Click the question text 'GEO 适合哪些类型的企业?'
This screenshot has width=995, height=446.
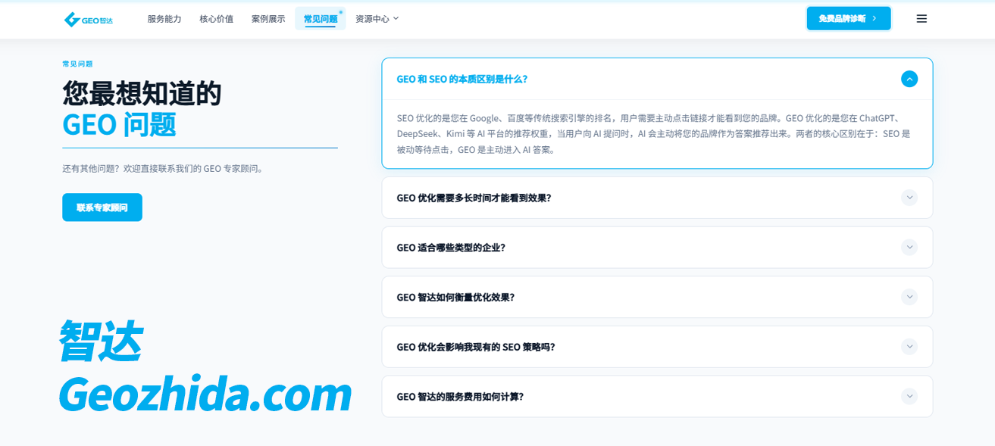pyautogui.click(x=450, y=248)
